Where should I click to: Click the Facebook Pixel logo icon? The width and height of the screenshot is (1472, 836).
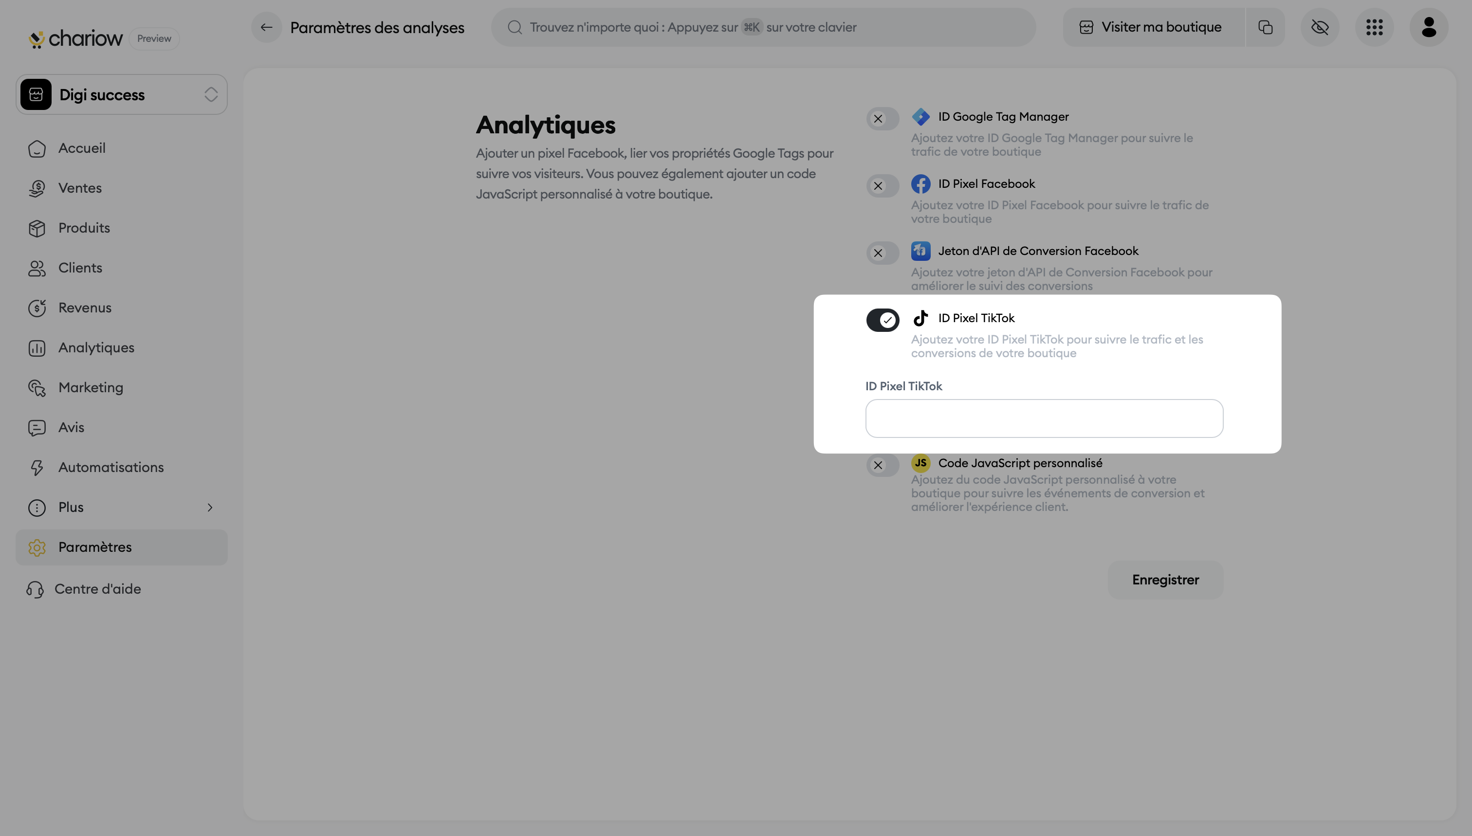pos(920,184)
